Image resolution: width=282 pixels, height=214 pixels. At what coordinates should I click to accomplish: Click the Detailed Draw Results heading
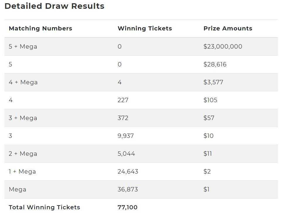click(x=54, y=6)
